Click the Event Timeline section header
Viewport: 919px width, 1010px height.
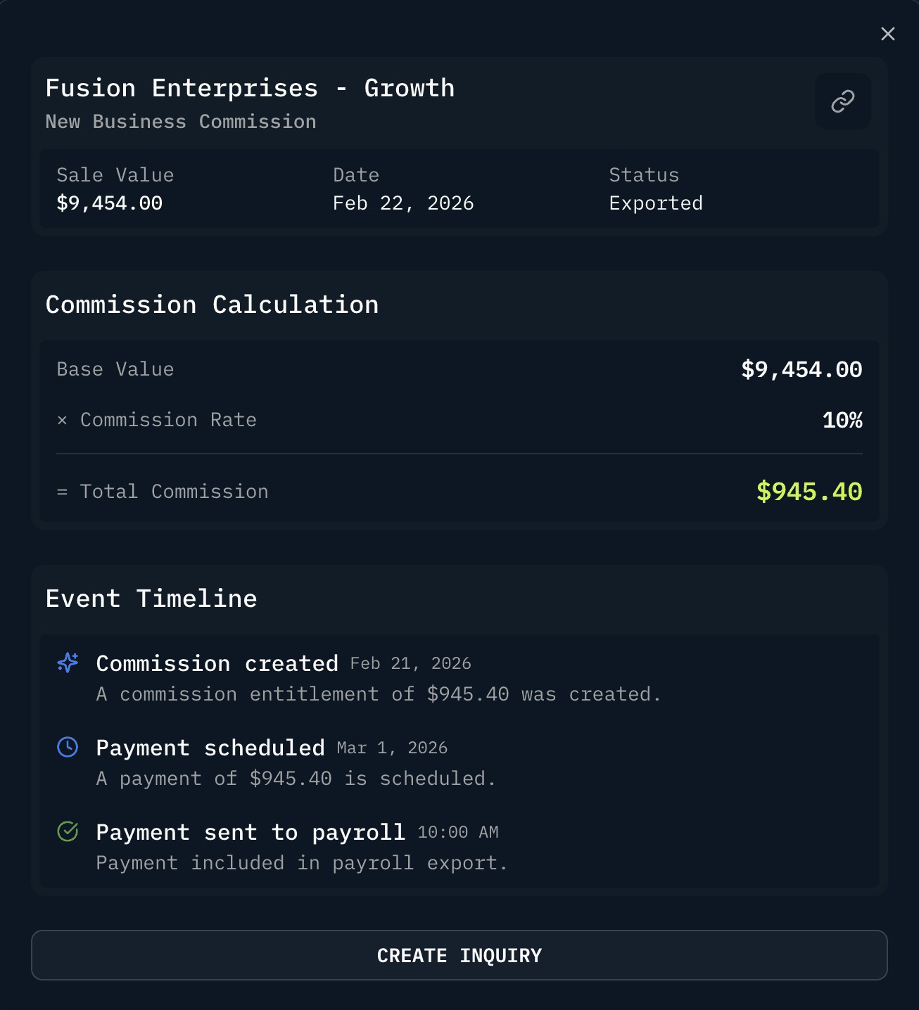click(151, 599)
